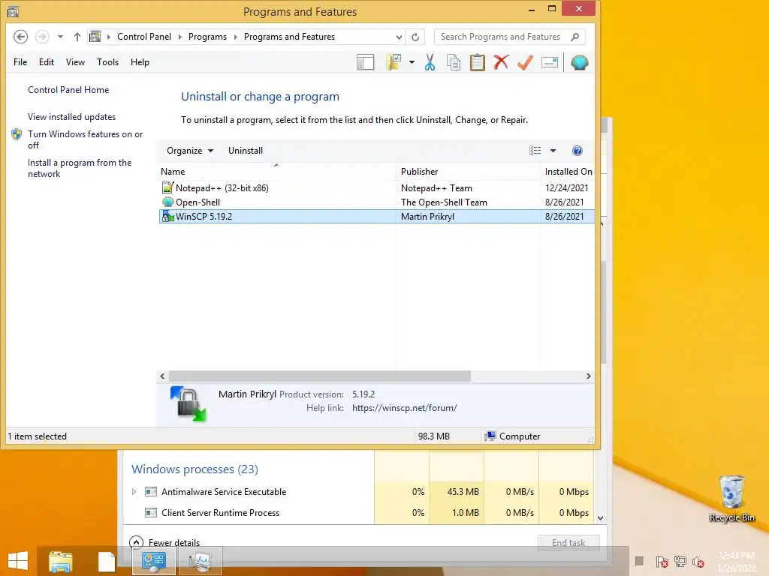The image size is (769, 576).
Task: Click the Task Manager taskbar button
Action: (x=200, y=561)
